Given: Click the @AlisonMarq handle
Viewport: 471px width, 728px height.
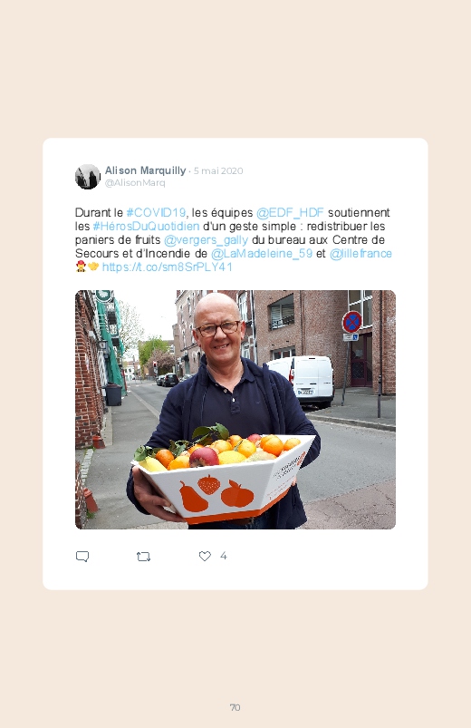Looking at the screenshot, I should click(x=135, y=183).
